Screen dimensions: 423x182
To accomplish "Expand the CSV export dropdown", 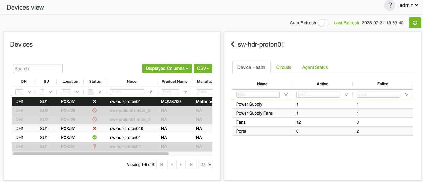I will pyautogui.click(x=203, y=68).
